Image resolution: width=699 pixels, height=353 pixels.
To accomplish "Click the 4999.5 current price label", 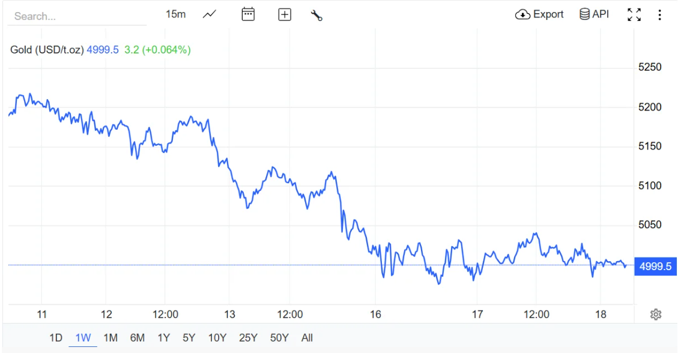I will click(656, 266).
